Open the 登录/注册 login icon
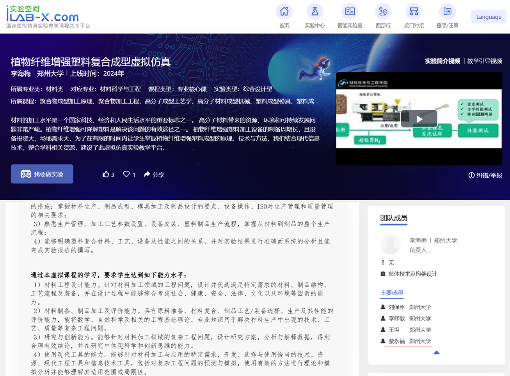This screenshot has width=510, height=376. pos(447,11)
